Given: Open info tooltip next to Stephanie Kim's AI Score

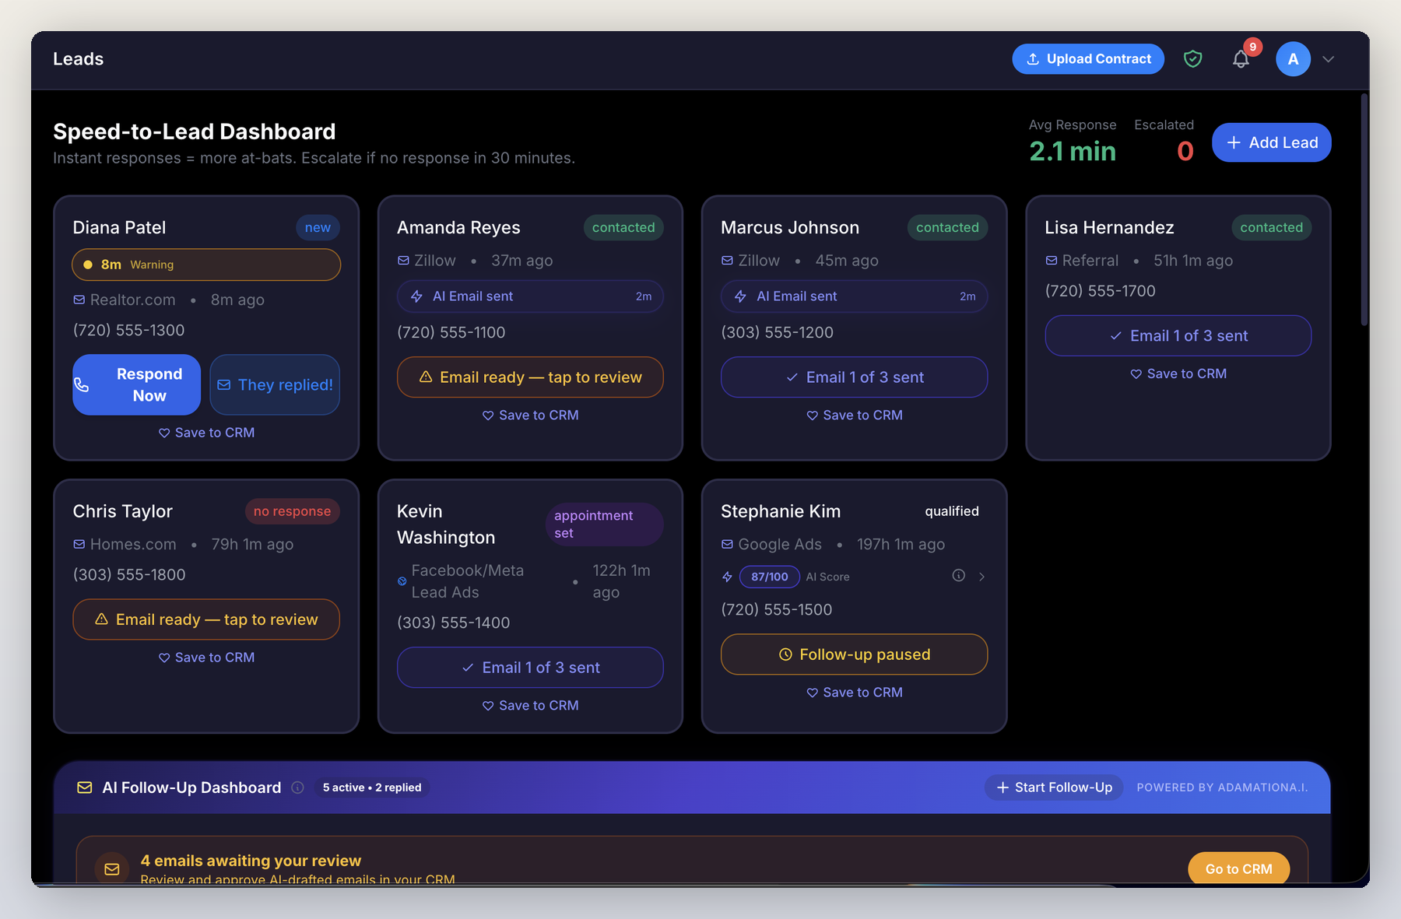Looking at the screenshot, I should click(x=958, y=576).
